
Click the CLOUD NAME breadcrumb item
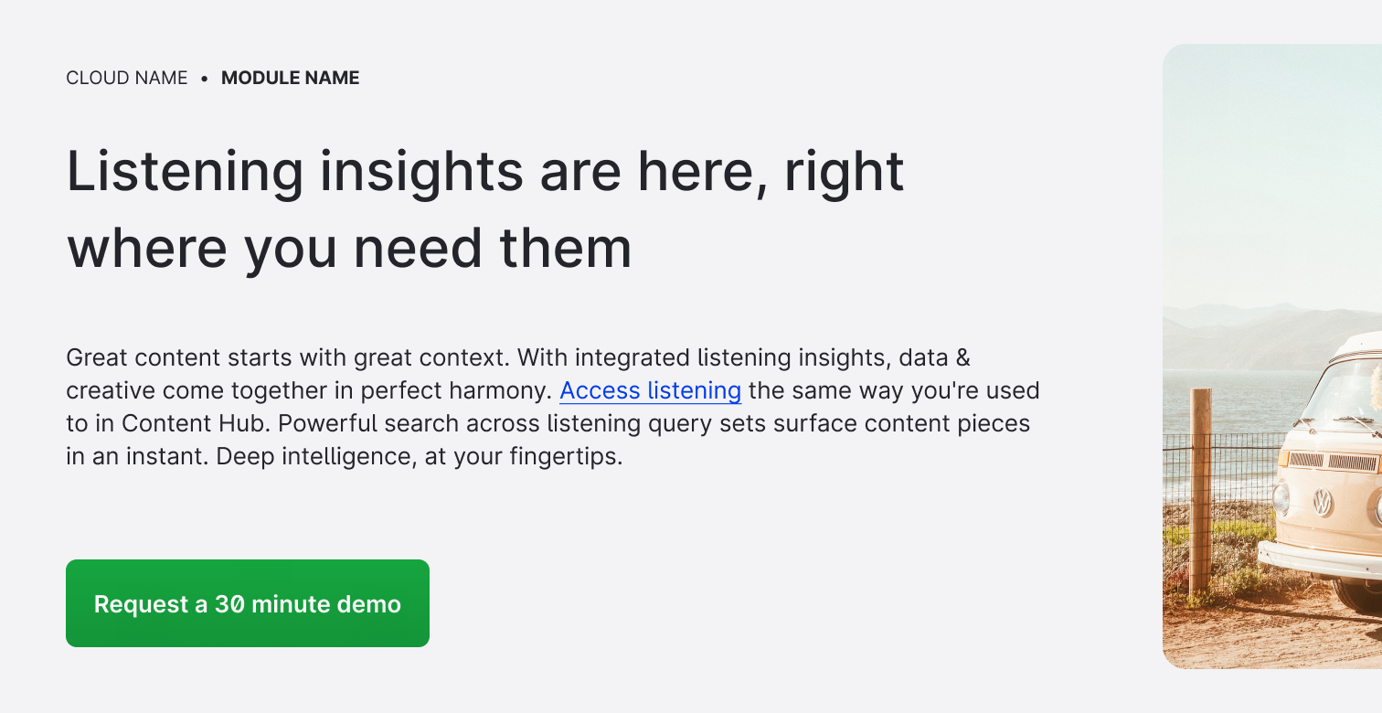point(125,78)
